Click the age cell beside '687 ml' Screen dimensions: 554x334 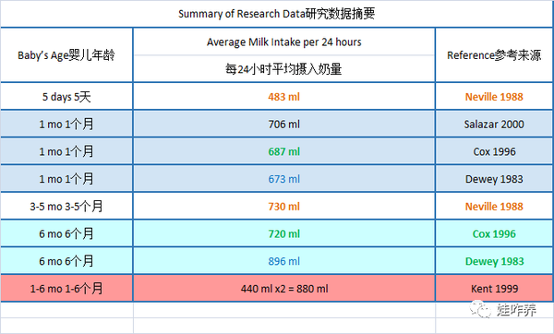pyautogui.click(x=66, y=151)
